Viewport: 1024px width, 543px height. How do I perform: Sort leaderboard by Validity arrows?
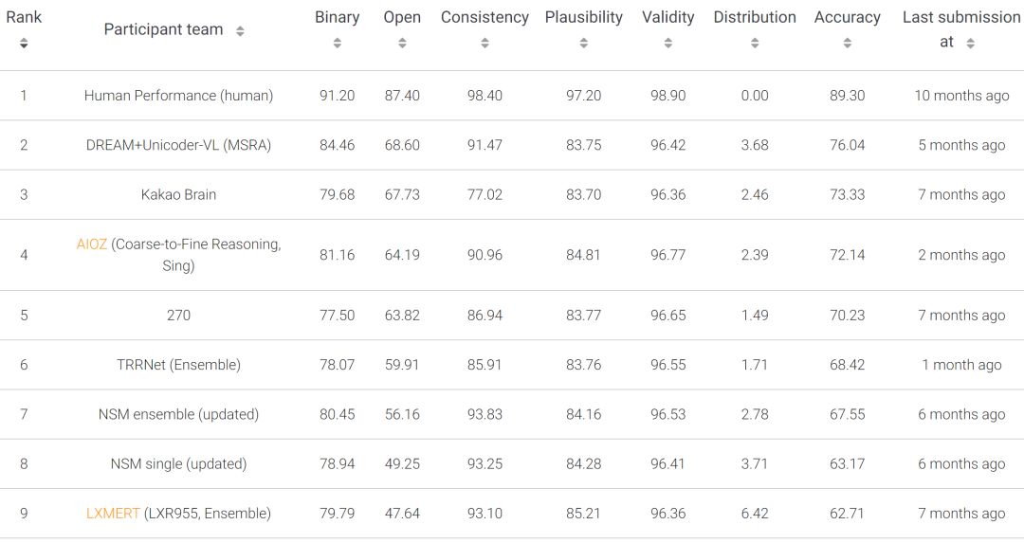pos(667,43)
